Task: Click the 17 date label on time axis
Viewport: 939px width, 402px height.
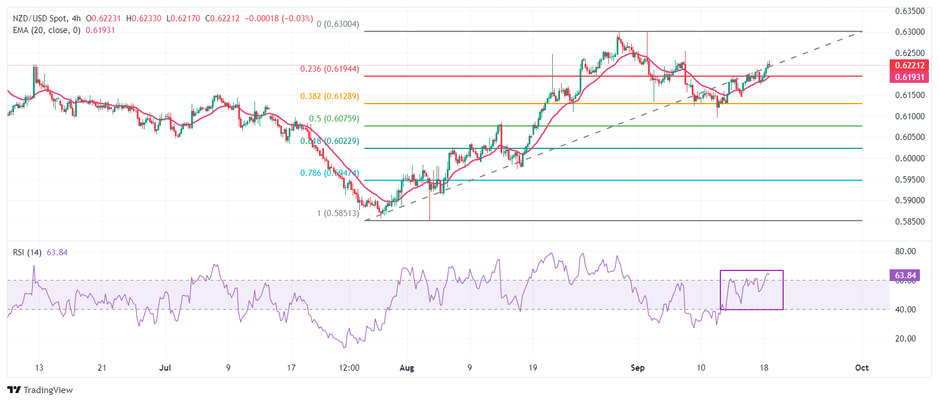Action: tap(291, 368)
